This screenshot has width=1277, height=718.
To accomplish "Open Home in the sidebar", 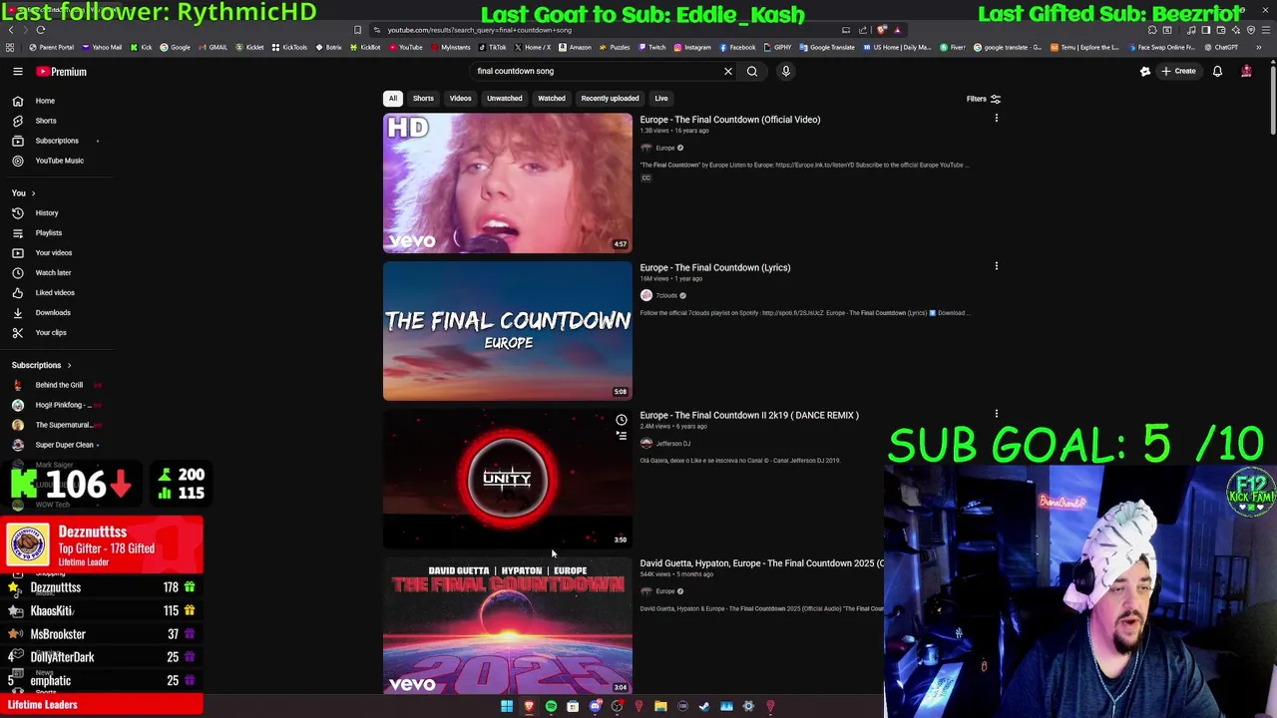I will (x=45, y=101).
